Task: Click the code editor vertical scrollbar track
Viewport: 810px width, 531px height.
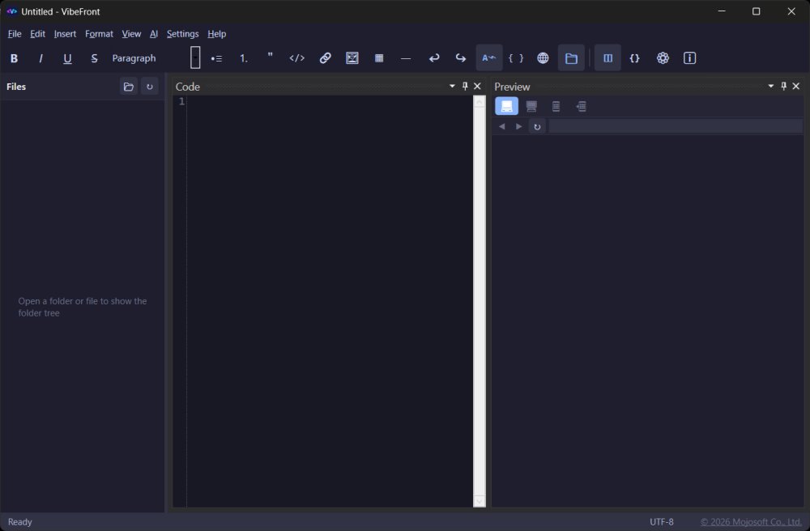Action: pyautogui.click(x=480, y=301)
